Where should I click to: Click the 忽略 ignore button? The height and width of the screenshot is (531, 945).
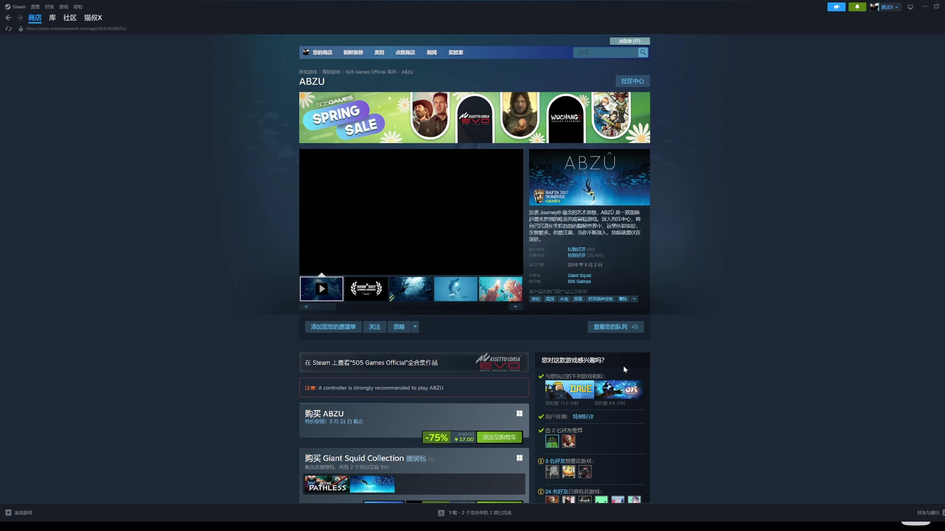pos(399,327)
